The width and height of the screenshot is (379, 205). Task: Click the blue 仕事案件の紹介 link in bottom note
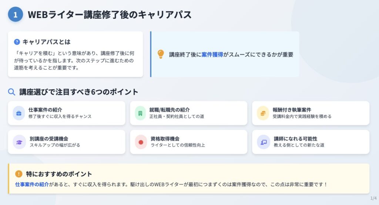tap(32, 185)
